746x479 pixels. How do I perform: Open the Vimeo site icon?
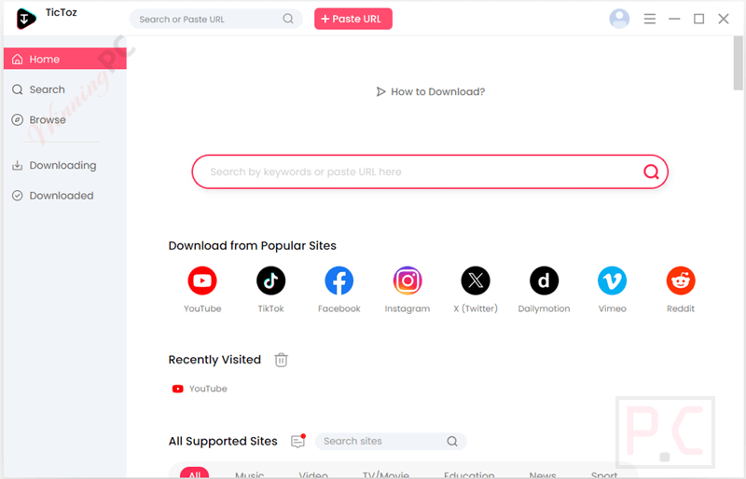[x=612, y=281]
